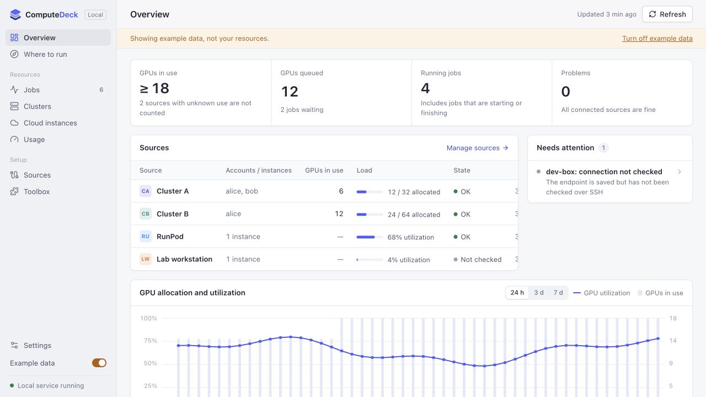Click the Lab workstation source name

click(184, 259)
